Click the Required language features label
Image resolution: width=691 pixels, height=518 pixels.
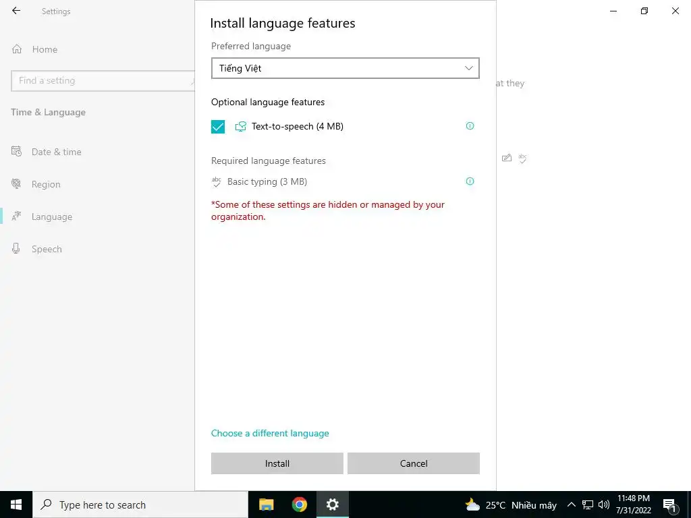click(269, 161)
